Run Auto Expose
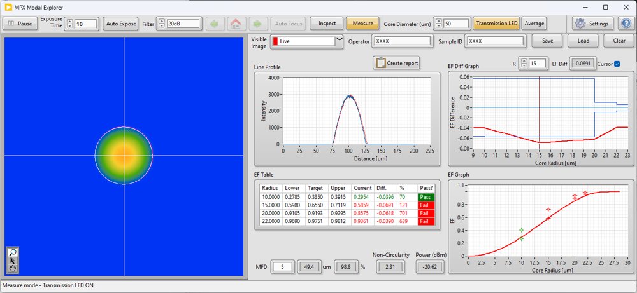Screen dimensions: 637x293 point(120,24)
